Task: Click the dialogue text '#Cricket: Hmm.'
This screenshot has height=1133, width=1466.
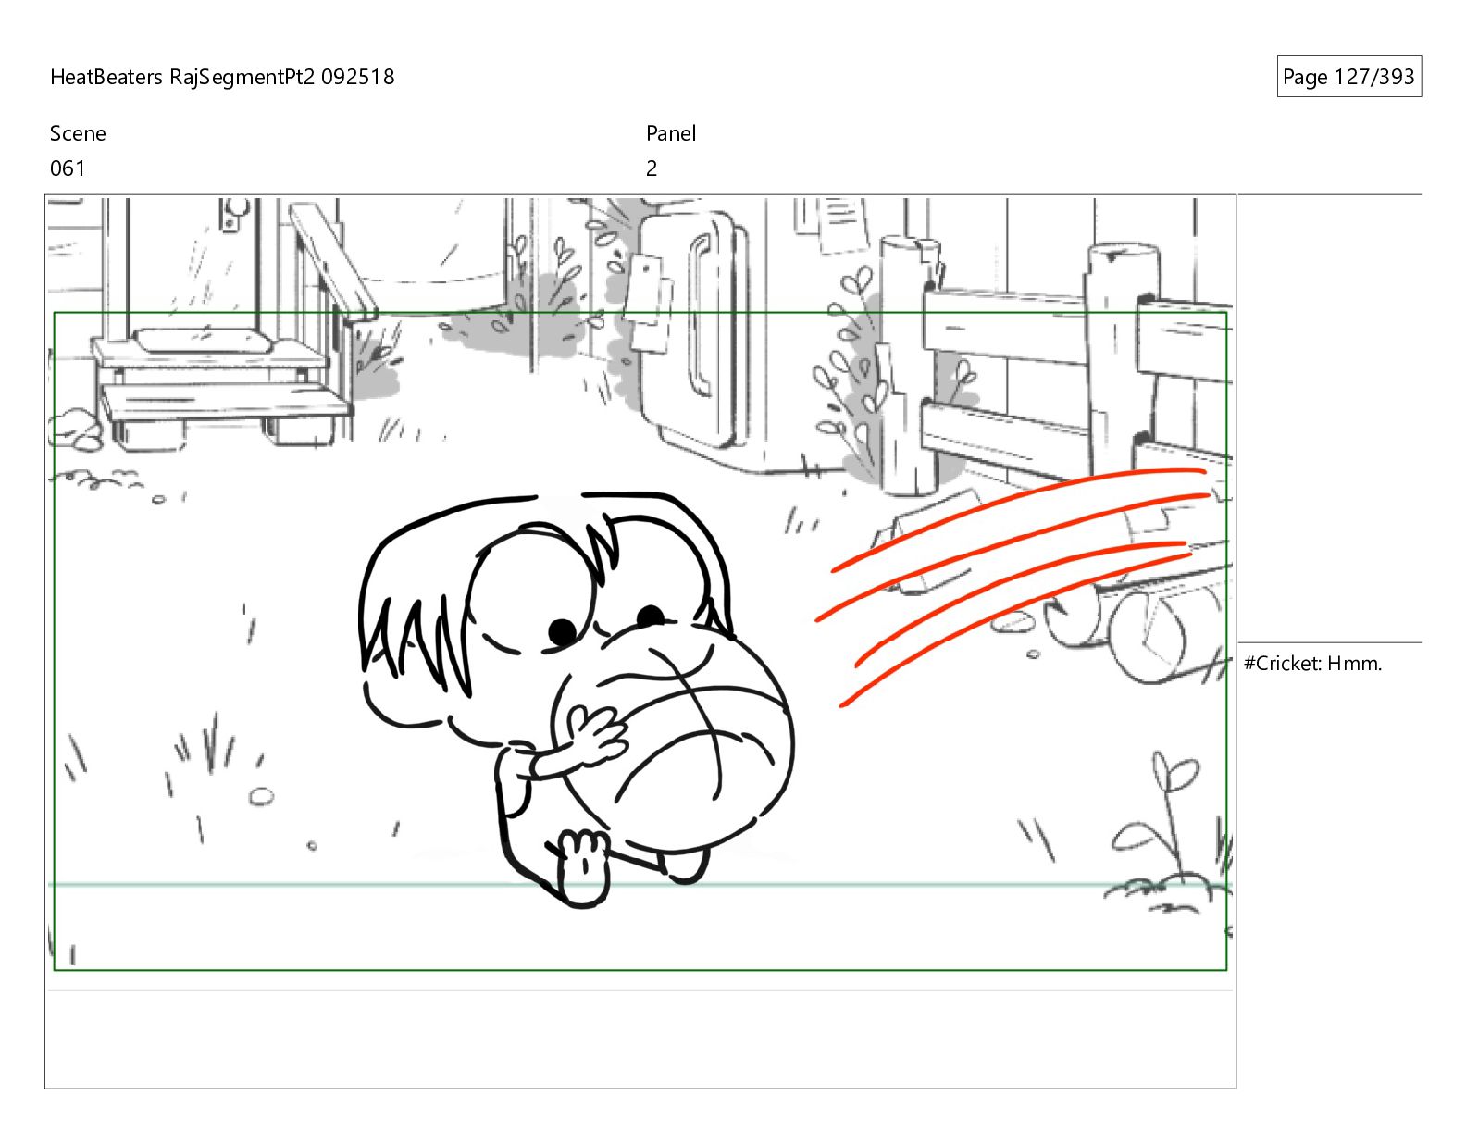Action: tap(1312, 663)
